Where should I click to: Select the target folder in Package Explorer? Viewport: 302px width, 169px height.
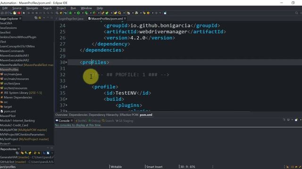tap(8, 107)
